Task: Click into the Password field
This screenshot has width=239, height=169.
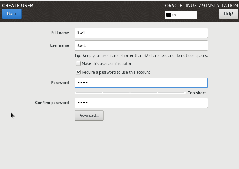Action: click(x=141, y=83)
